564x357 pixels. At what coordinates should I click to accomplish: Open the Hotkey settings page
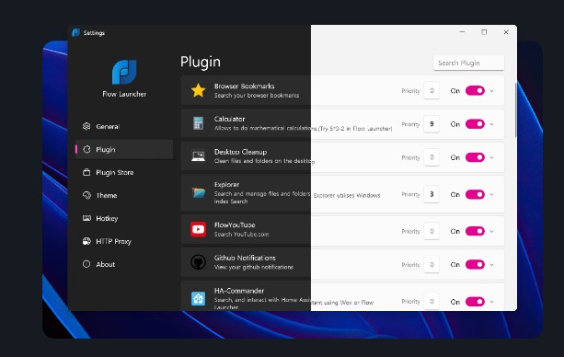[x=124, y=218]
